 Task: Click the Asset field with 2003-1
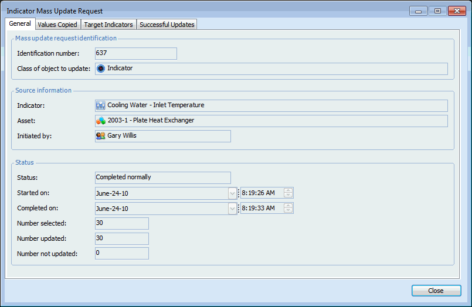tap(271, 121)
